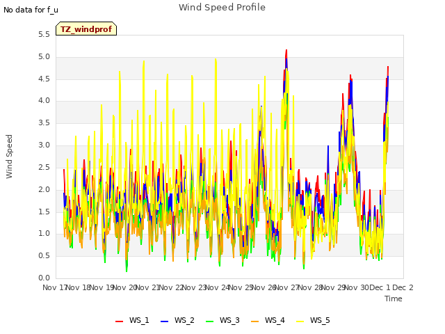Click the 4.5 y-axis tick label

click(x=44, y=79)
